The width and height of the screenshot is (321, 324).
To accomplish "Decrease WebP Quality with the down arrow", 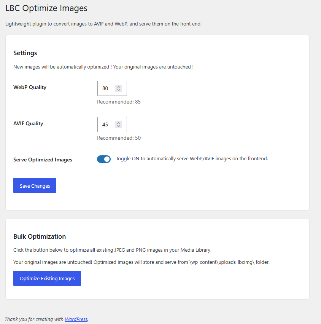I will pos(119,90).
